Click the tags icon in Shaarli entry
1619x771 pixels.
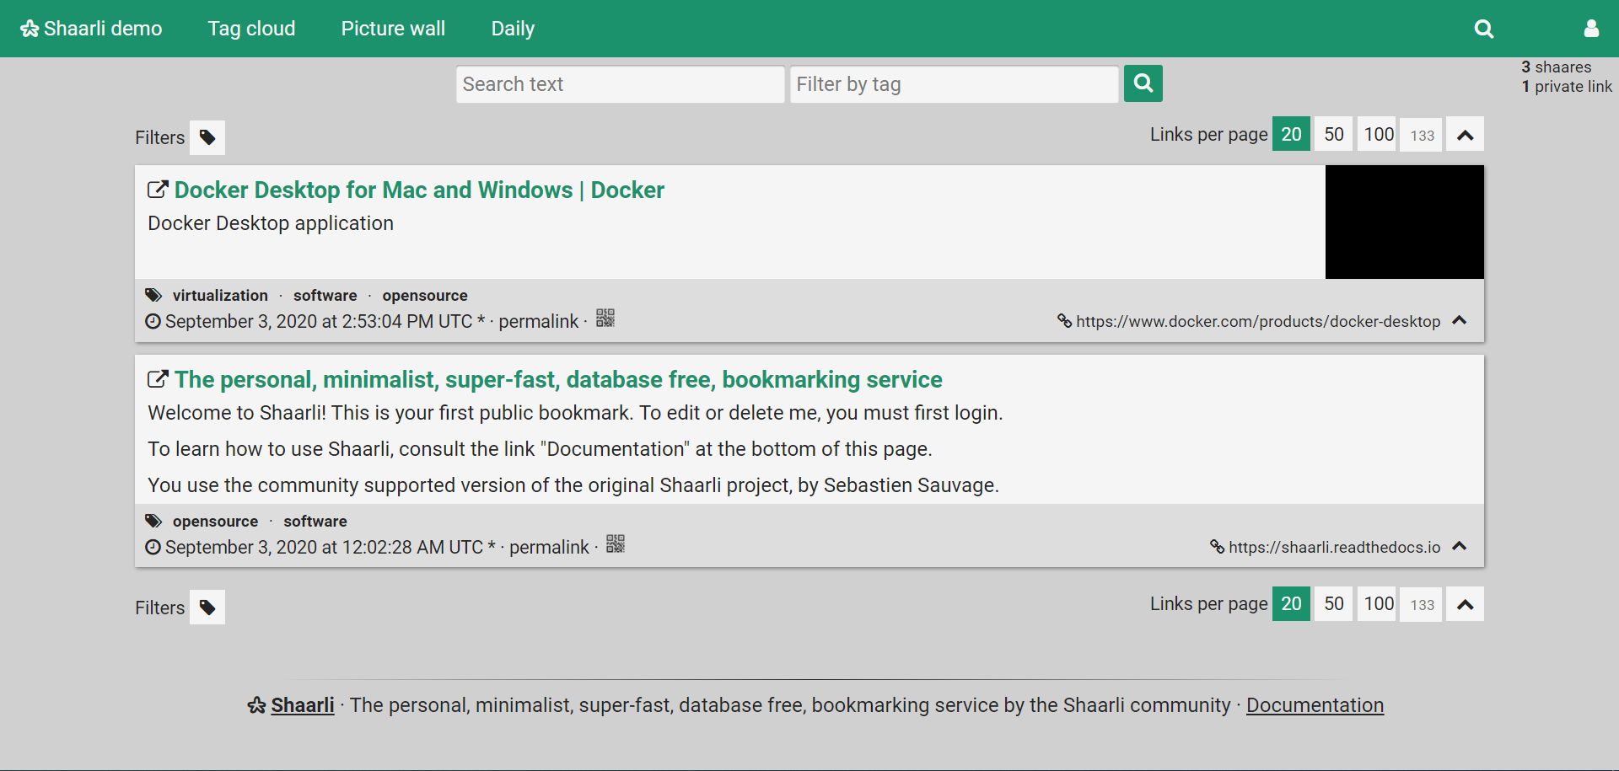click(153, 521)
